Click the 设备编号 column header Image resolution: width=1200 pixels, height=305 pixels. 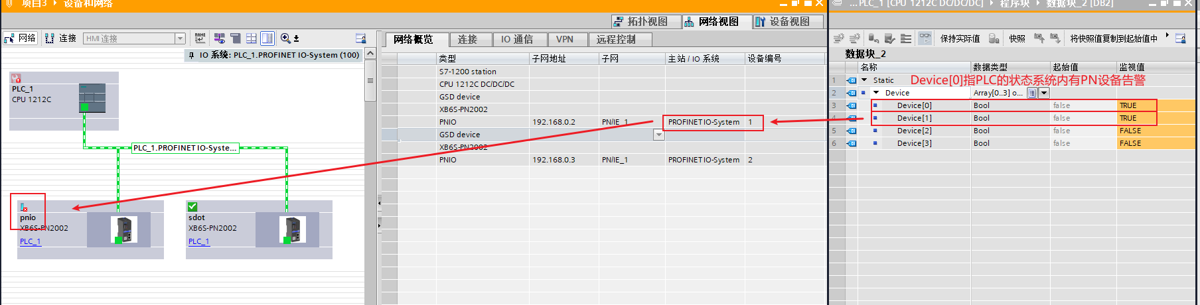785,58
